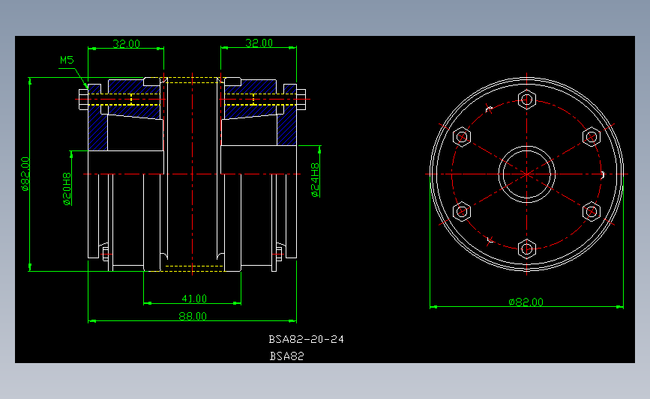Viewport: 650px width, 399px height.
Task: Click the ø24H8 bore dimension label
Action: [x=315, y=180]
